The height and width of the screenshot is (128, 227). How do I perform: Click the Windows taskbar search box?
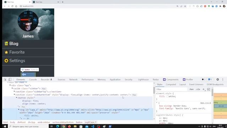coord(28,127)
